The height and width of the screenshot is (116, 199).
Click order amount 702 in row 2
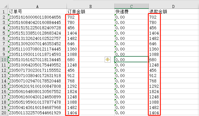(90, 17)
